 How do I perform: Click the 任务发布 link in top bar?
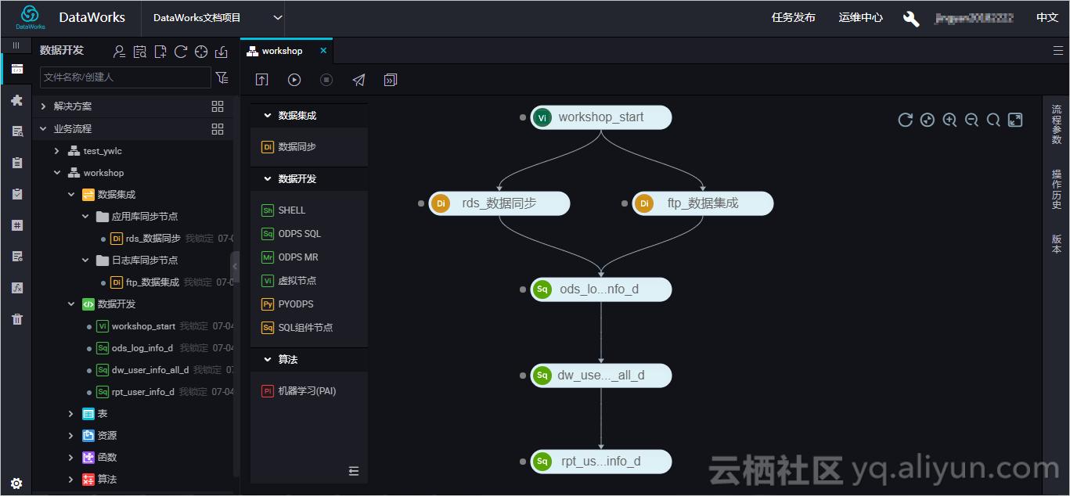(793, 17)
